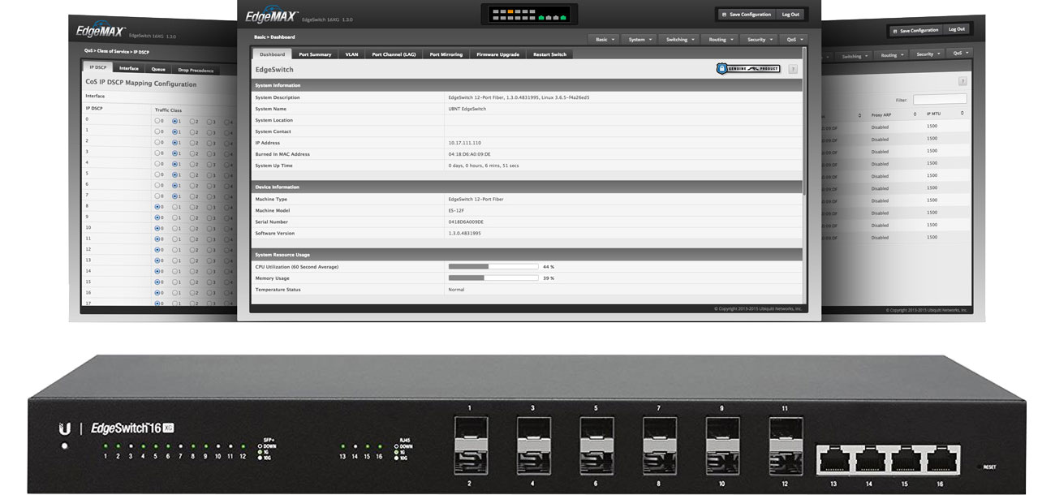The height and width of the screenshot is (495, 1055).
Task: Open the Security dropdown in the center window
Action: click(760, 39)
